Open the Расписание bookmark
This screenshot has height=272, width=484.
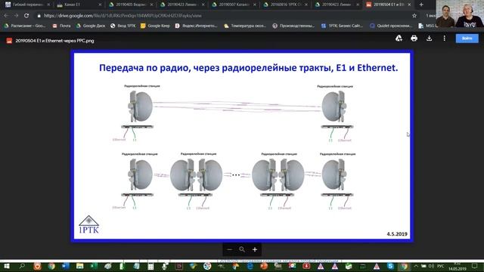point(25,26)
